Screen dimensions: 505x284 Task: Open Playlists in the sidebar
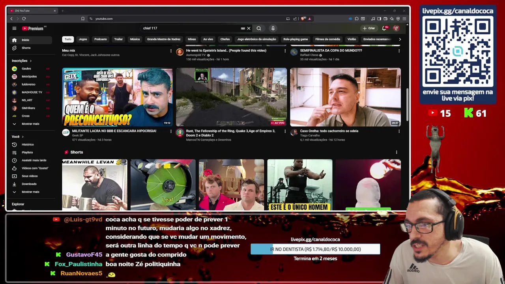pyautogui.click(x=31, y=152)
